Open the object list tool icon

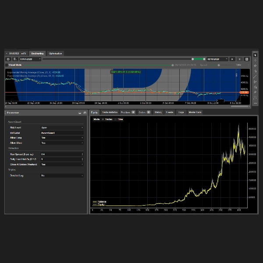pos(255,98)
